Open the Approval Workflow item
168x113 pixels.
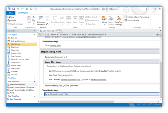point(17,84)
